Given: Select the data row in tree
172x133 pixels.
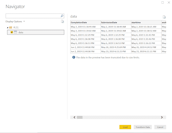Looking at the screenshot, I should pos(36,32).
